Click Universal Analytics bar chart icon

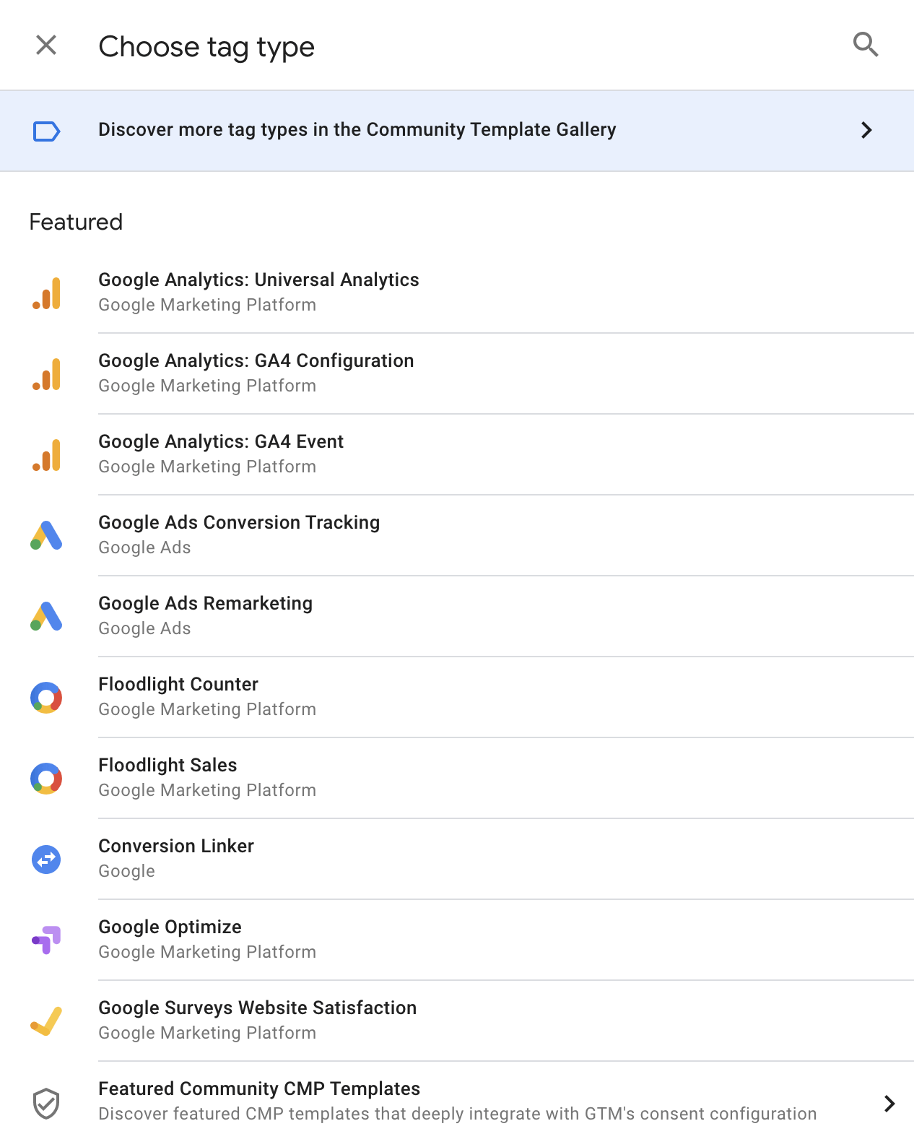click(x=46, y=293)
